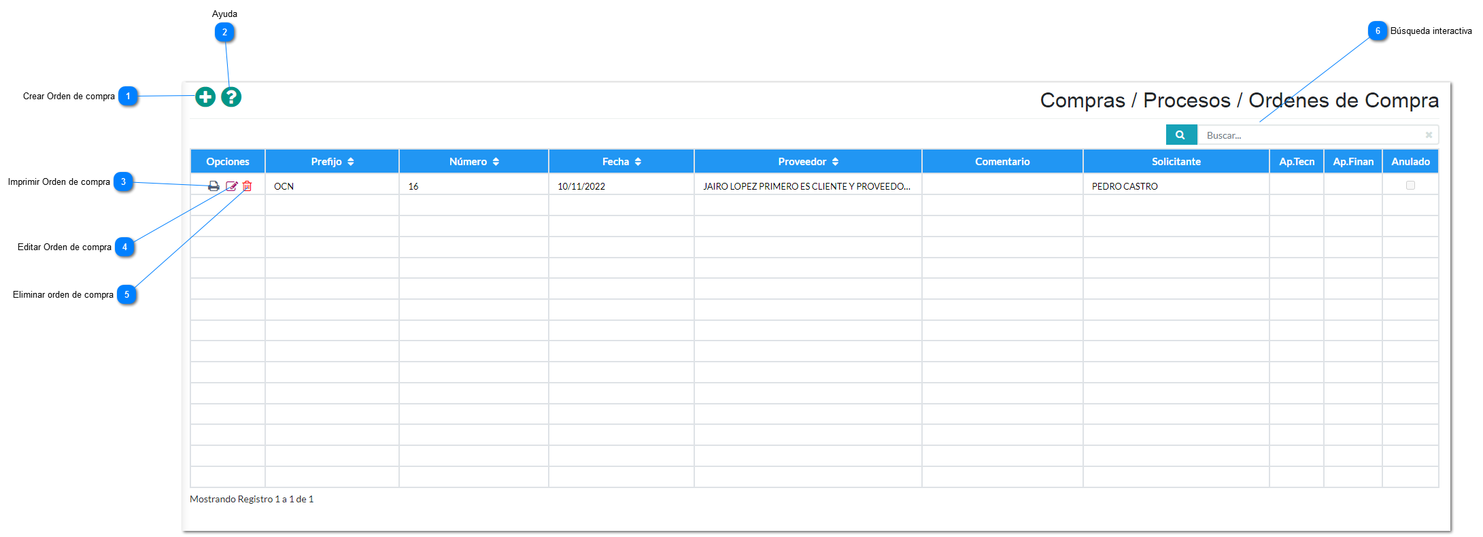Open help with the question mark icon
This screenshot has height=537, width=1483.
231,97
